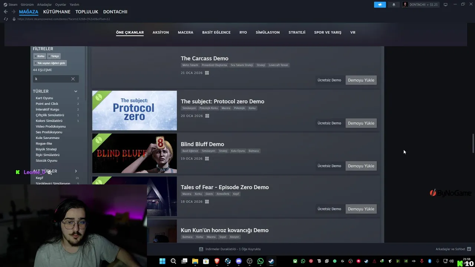The width and height of the screenshot is (475, 267).
Task: Click the Bluetooth tray icon
Action: 430,261
